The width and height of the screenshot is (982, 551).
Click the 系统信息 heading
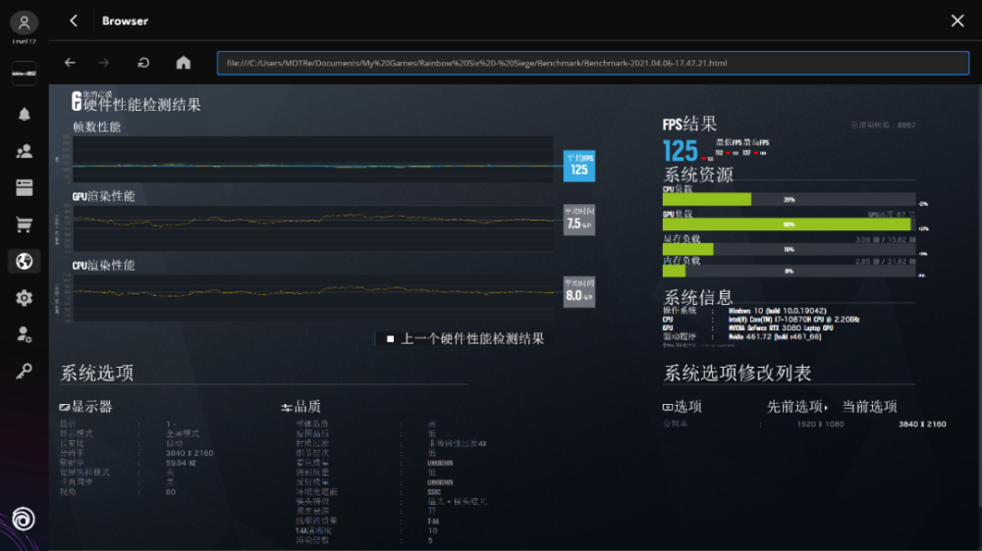click(697, 296)
